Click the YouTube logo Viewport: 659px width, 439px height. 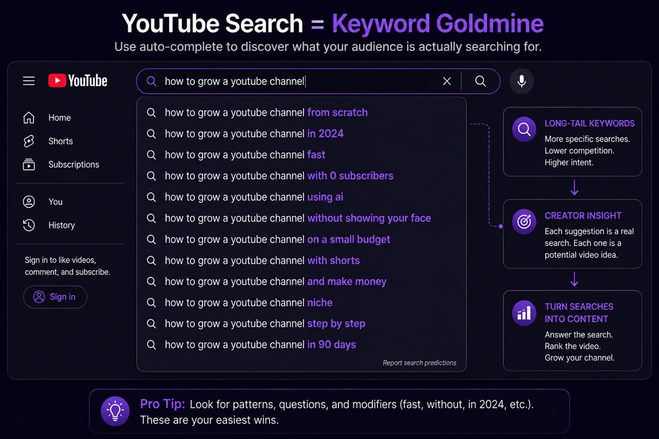(78, 80)
